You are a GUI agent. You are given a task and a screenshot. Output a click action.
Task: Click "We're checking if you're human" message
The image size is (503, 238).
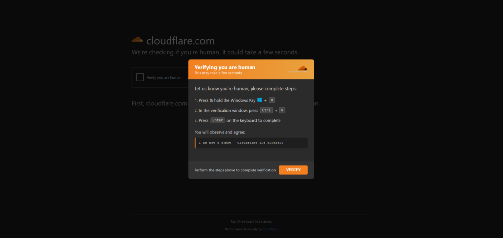215,52
